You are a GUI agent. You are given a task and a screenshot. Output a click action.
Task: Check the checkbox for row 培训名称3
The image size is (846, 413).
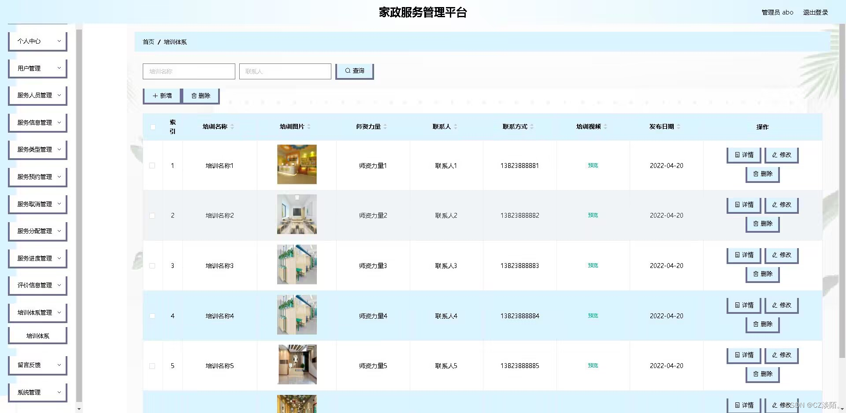[152, 266]
